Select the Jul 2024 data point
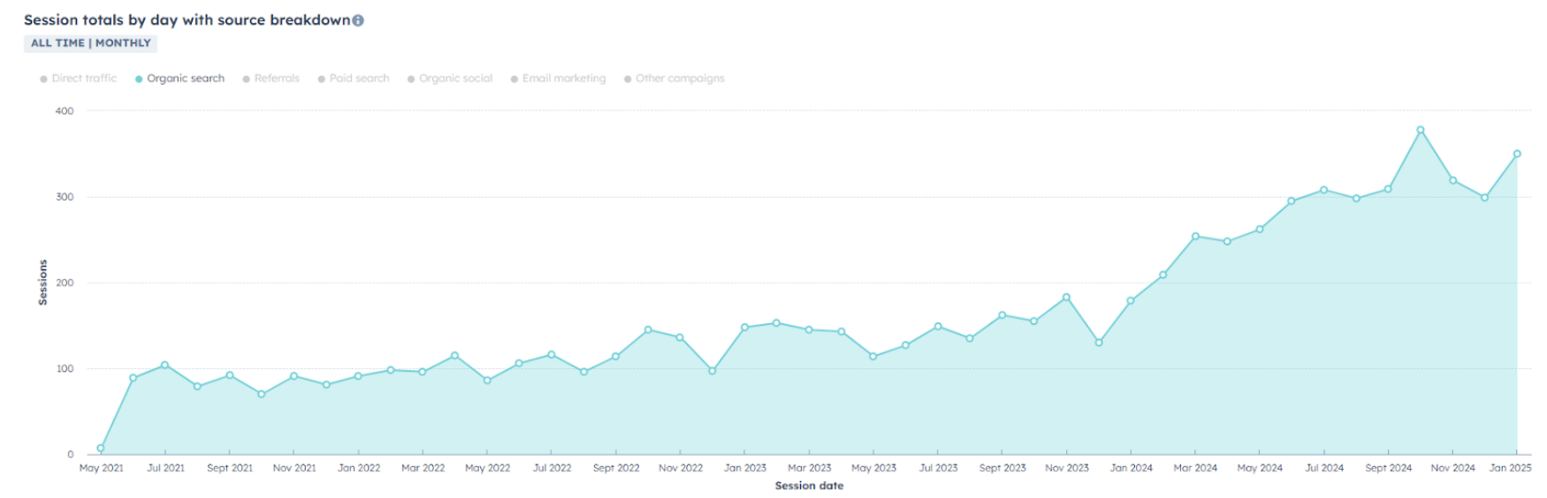 point(1323,190)
